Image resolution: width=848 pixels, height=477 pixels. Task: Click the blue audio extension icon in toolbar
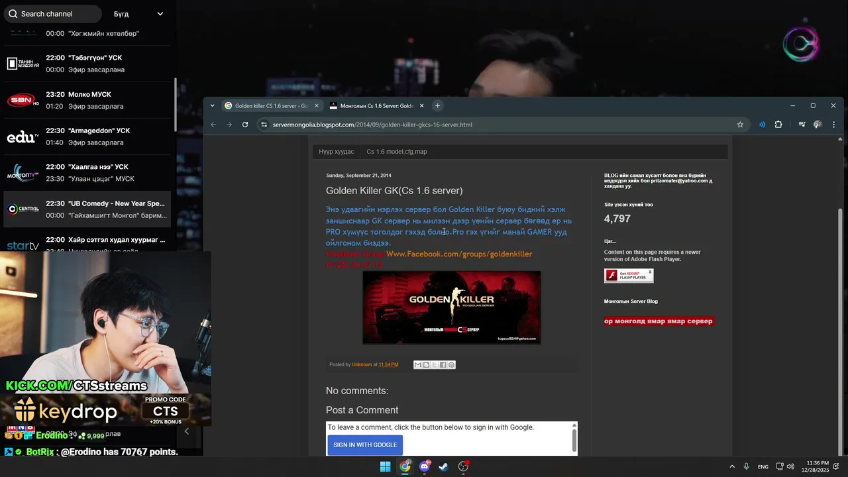pyautogui.click(x=762, y=125)
